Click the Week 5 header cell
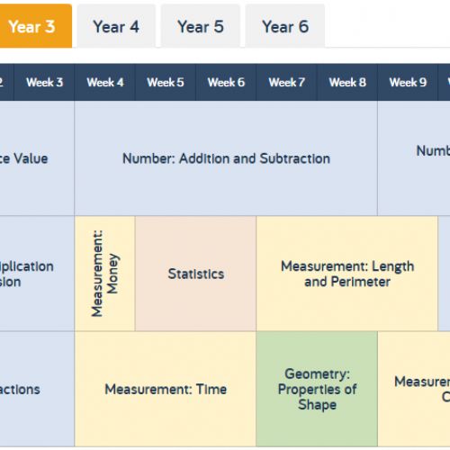The height and width of the screenshot is (450, 450). 166,82
